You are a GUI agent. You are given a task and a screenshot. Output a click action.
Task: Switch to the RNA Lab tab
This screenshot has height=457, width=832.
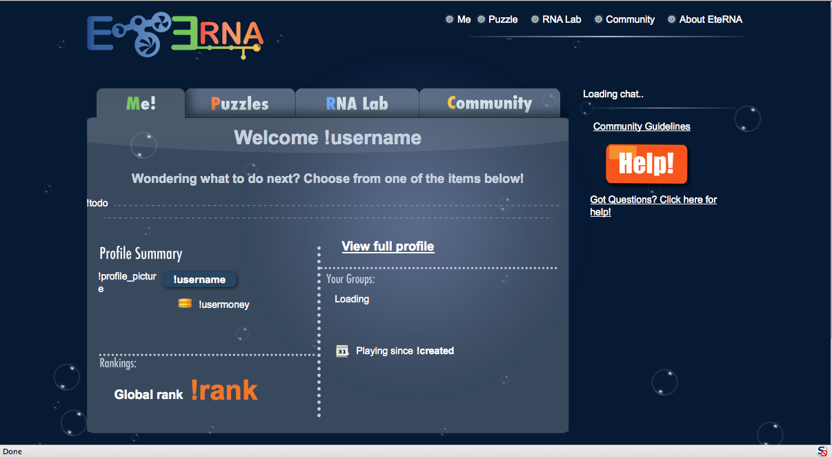(357, 104)
